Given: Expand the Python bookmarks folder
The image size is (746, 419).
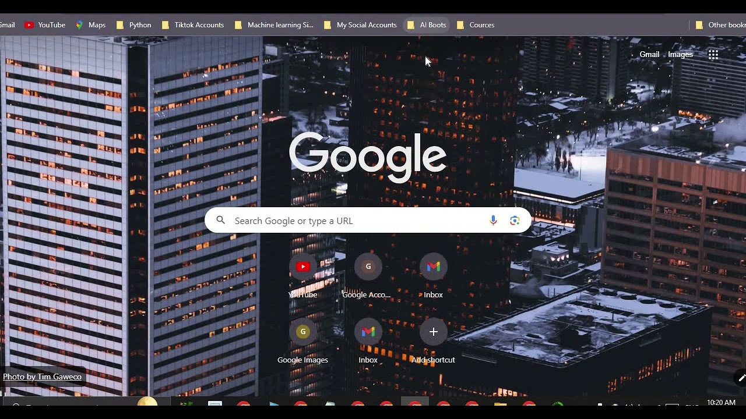Looking at the screenshot, I should (133, 25).
